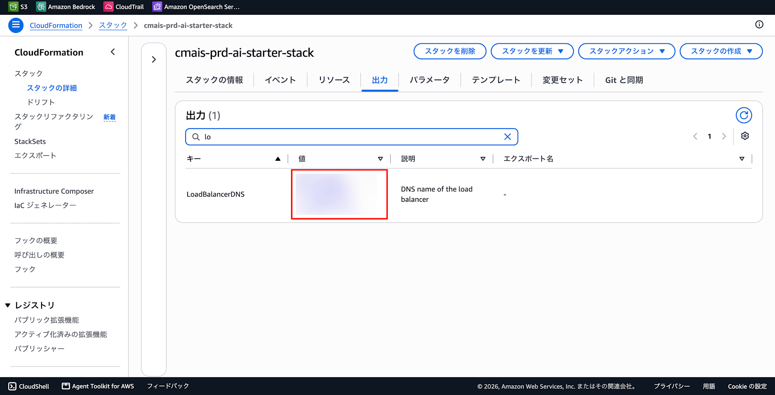Click the CloudFormation breadcrumb link

(x=56, y=26)
